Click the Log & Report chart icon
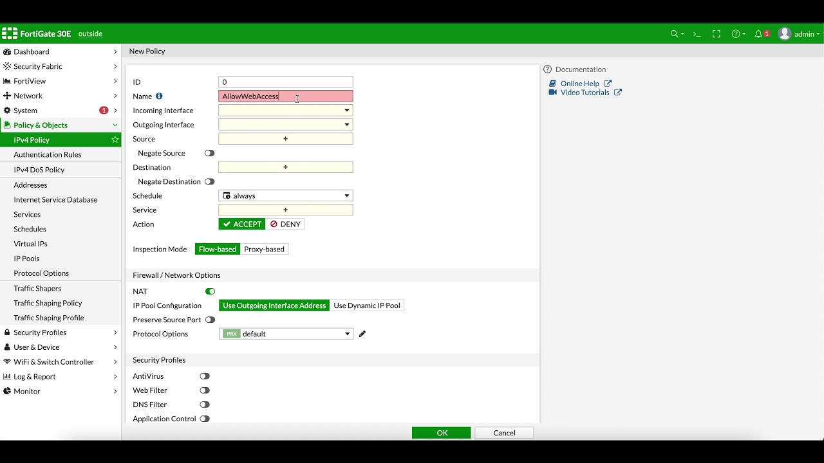The width and height of the screenshot is (824, 463). pos(7,377)
